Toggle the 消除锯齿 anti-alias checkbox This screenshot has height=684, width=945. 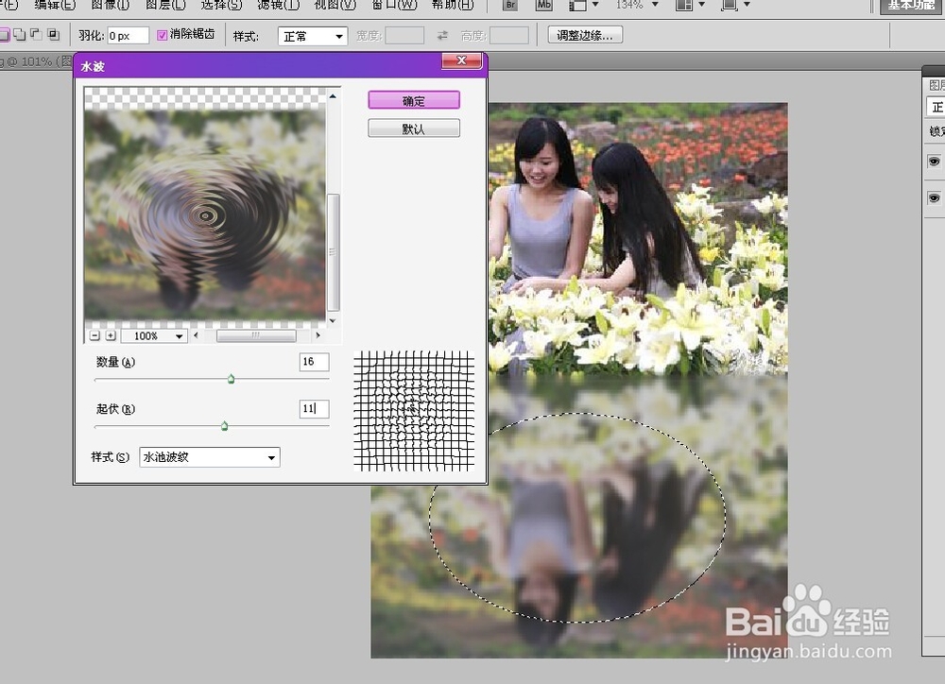point(162,35)
